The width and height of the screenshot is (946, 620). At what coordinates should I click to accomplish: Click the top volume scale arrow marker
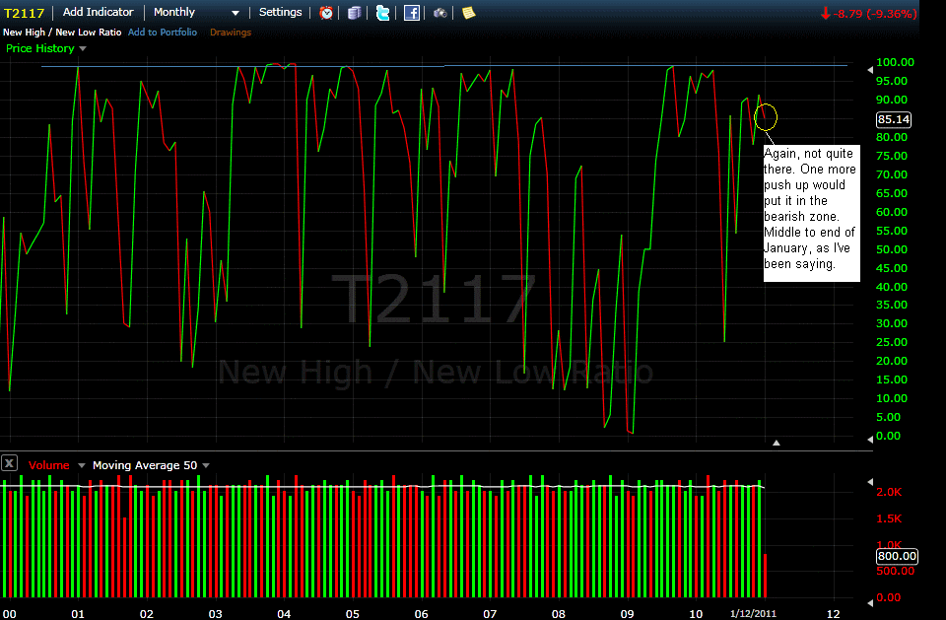(870, 482)
